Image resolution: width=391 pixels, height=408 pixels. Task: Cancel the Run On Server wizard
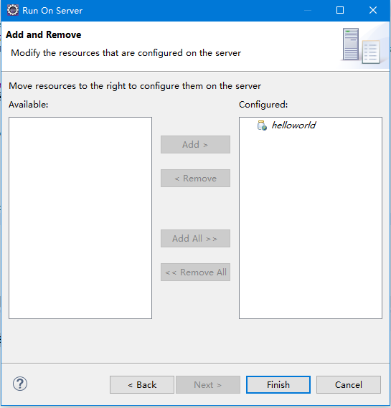pos(349,384)
